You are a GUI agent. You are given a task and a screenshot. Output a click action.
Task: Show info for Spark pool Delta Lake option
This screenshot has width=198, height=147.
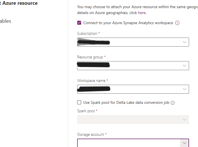click(173, 103)
